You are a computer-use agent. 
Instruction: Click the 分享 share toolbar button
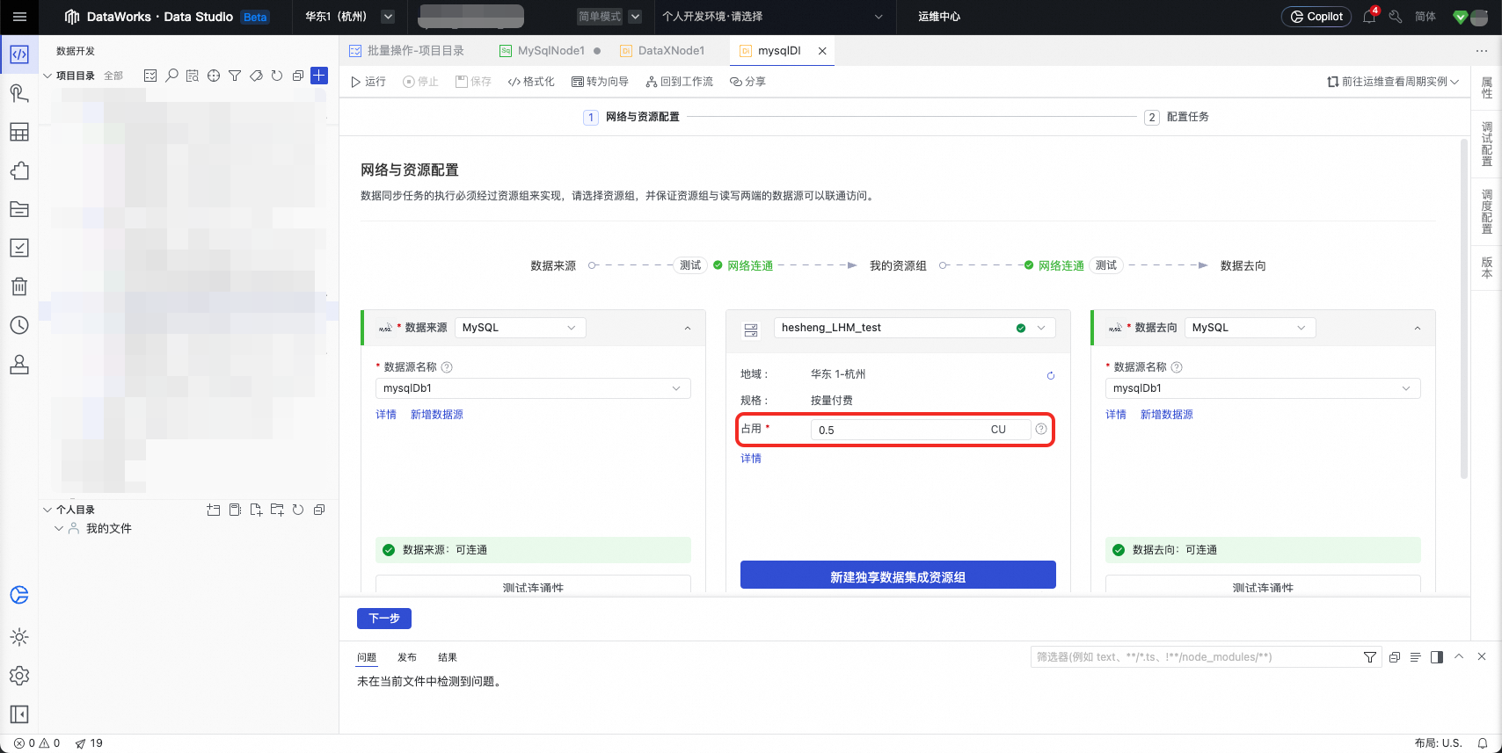pyautogui.click(x=747, y=82)
